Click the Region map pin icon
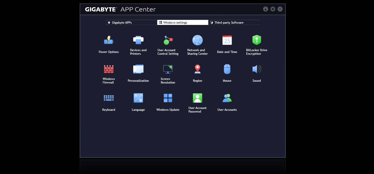This screenshot has height=174, width=374. tap(197, 69)
